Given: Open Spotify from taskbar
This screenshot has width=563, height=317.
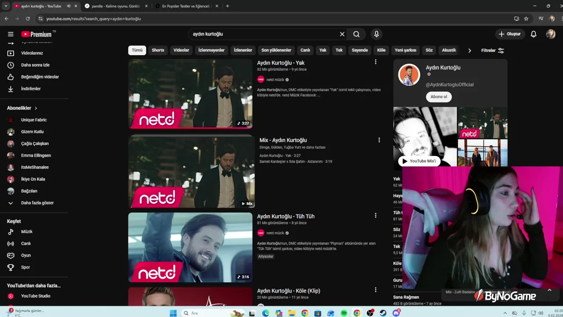Looking at the screenshot, I should click(344, 313).
